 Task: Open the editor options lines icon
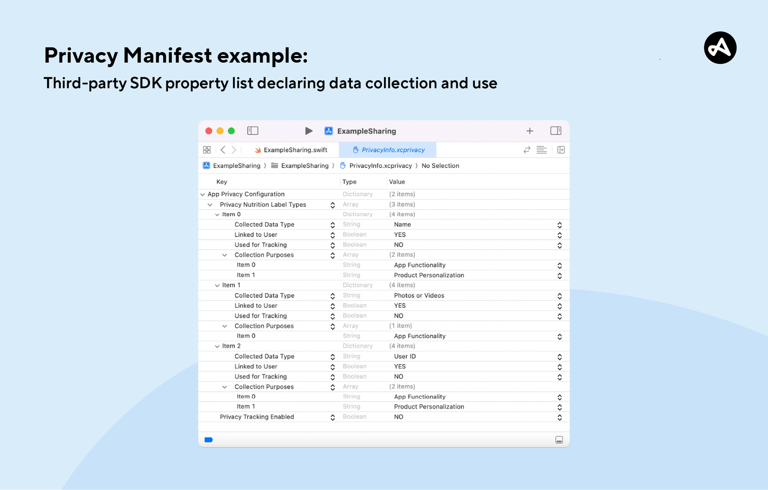[541, 150]
